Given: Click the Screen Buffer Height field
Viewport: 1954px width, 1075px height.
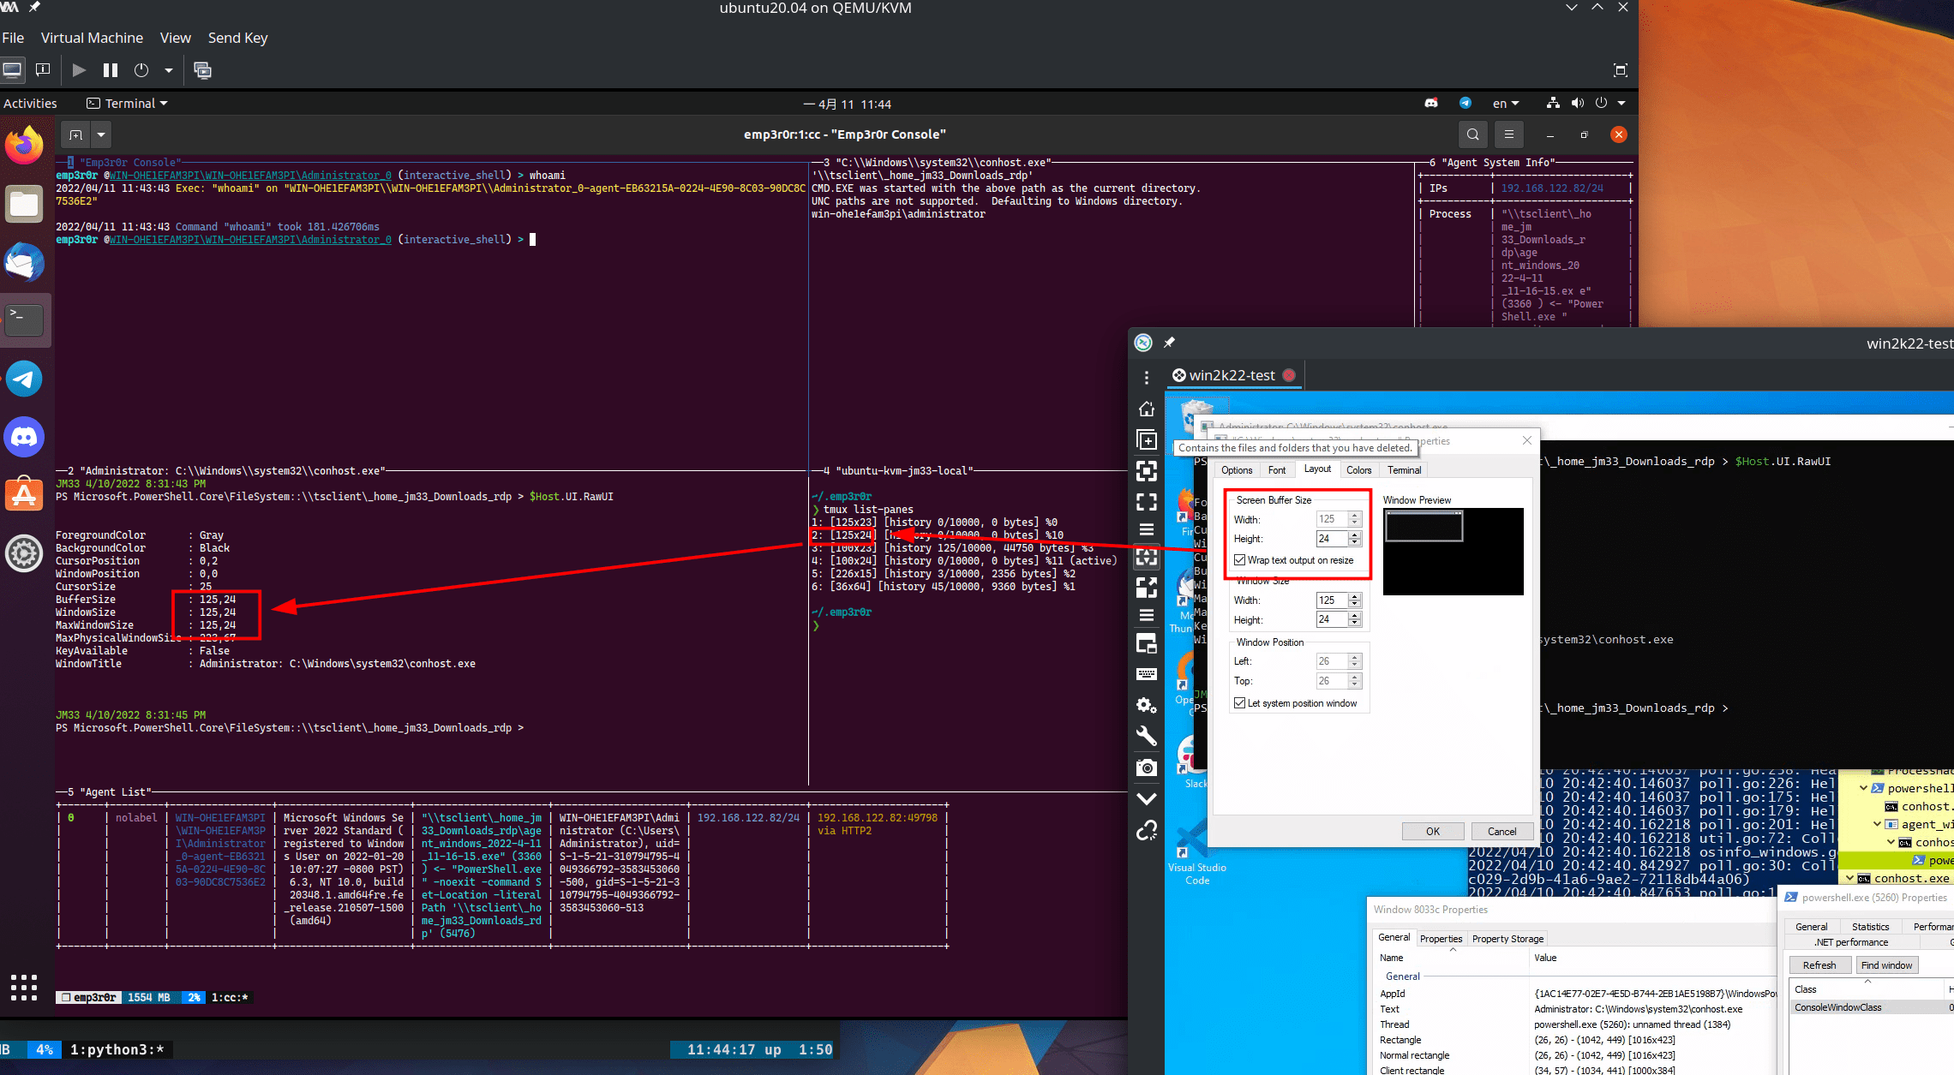Looking at the screenshot, I should [x=1331, y=539].
